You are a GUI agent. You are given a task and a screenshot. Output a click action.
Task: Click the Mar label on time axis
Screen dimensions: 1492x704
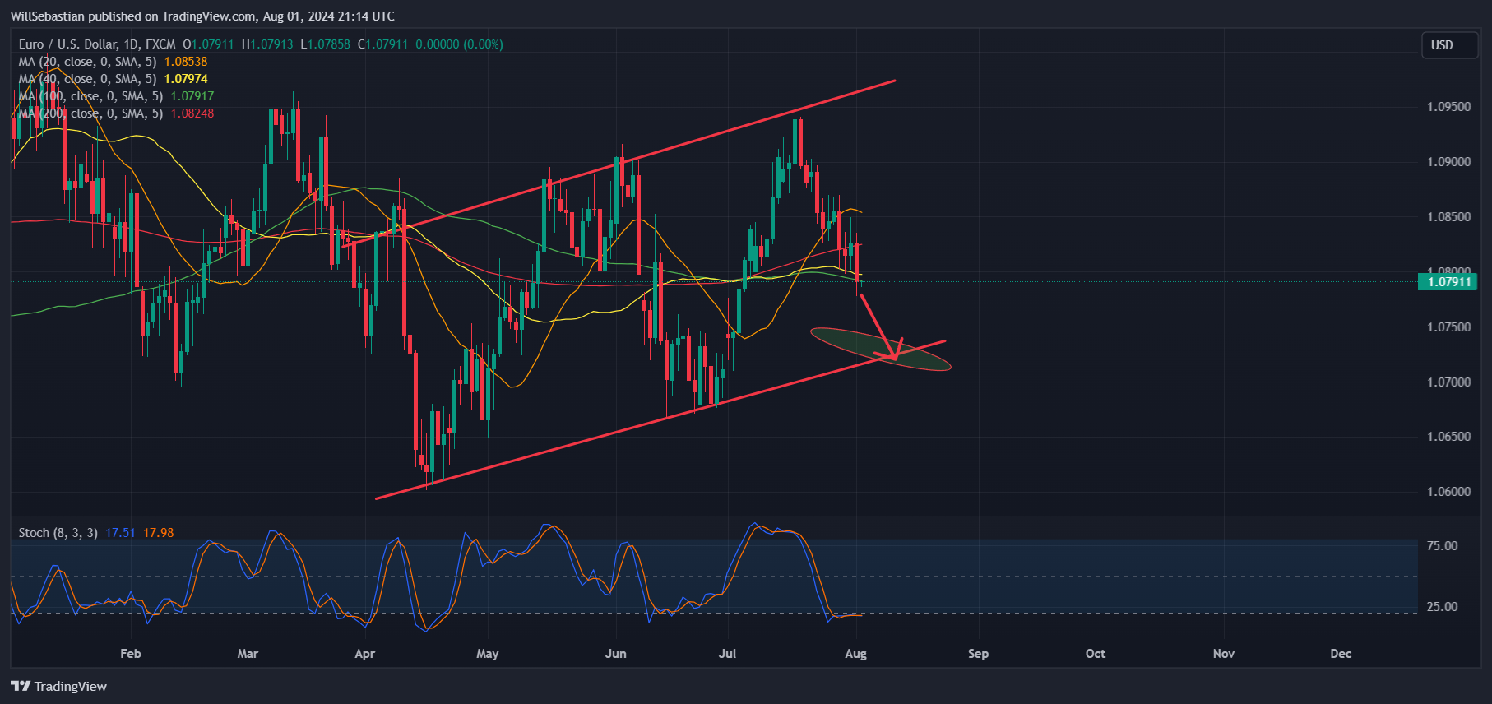248,654
